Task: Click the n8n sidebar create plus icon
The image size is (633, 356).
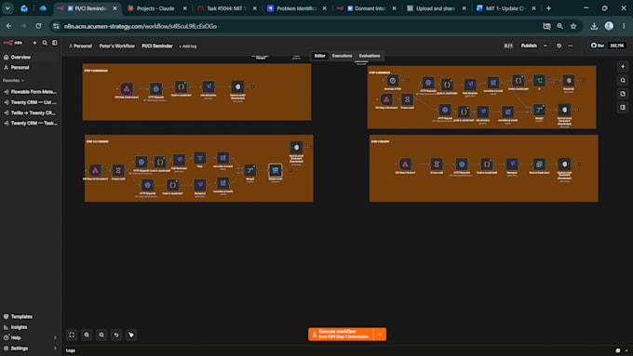Action: tap(34, 43)
